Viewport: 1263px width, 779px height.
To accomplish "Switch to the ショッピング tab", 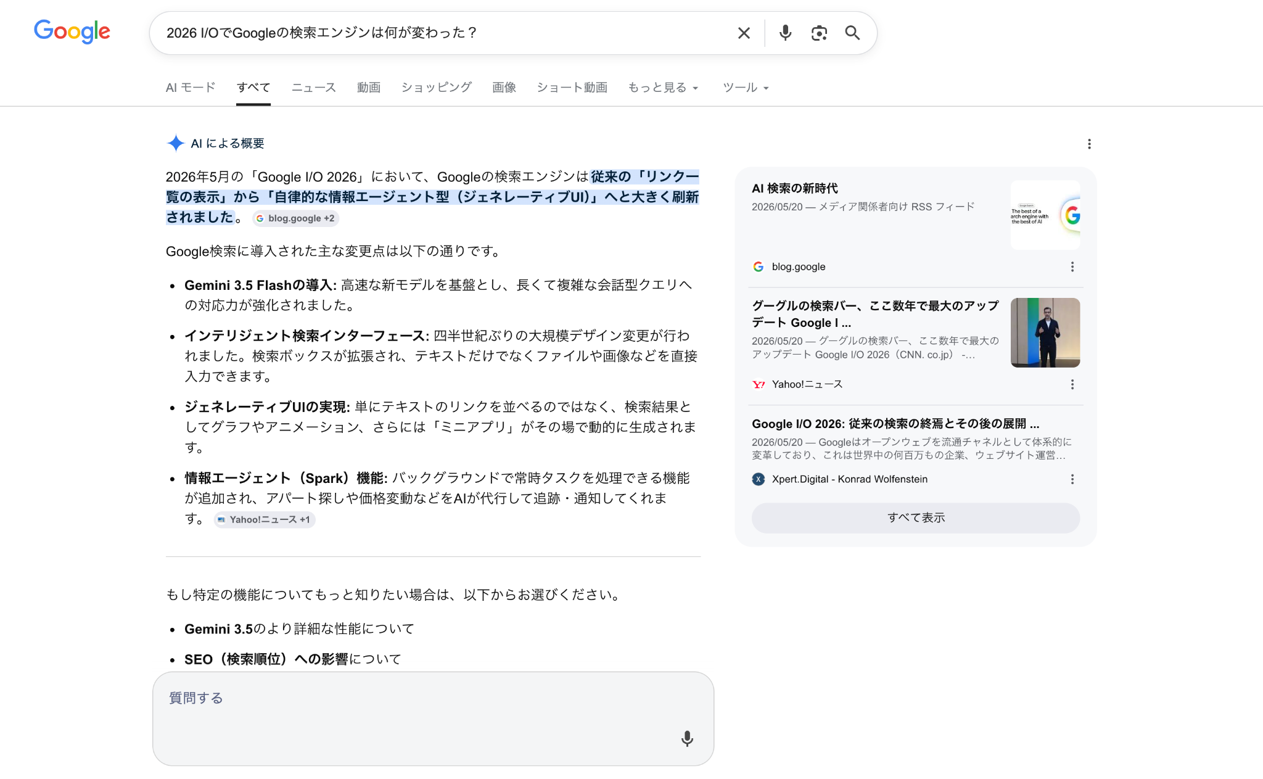I will coord(437,88).
